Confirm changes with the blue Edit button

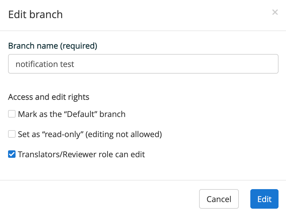264,199
